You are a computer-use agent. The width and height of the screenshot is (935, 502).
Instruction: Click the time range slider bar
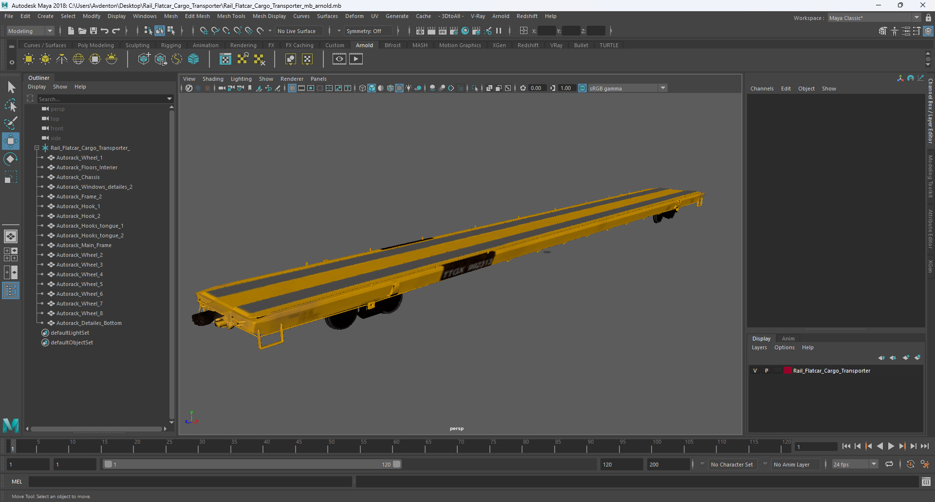(252, 465)
